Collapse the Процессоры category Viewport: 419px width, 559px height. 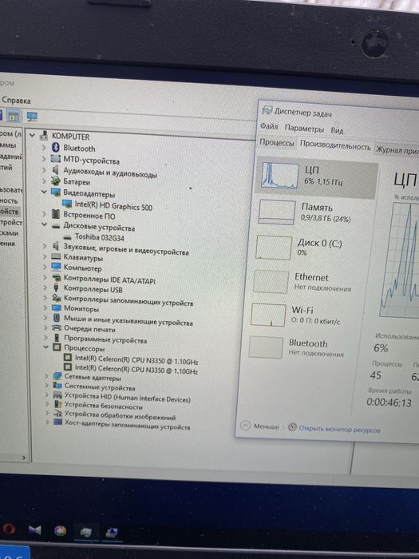pos(45,347)
